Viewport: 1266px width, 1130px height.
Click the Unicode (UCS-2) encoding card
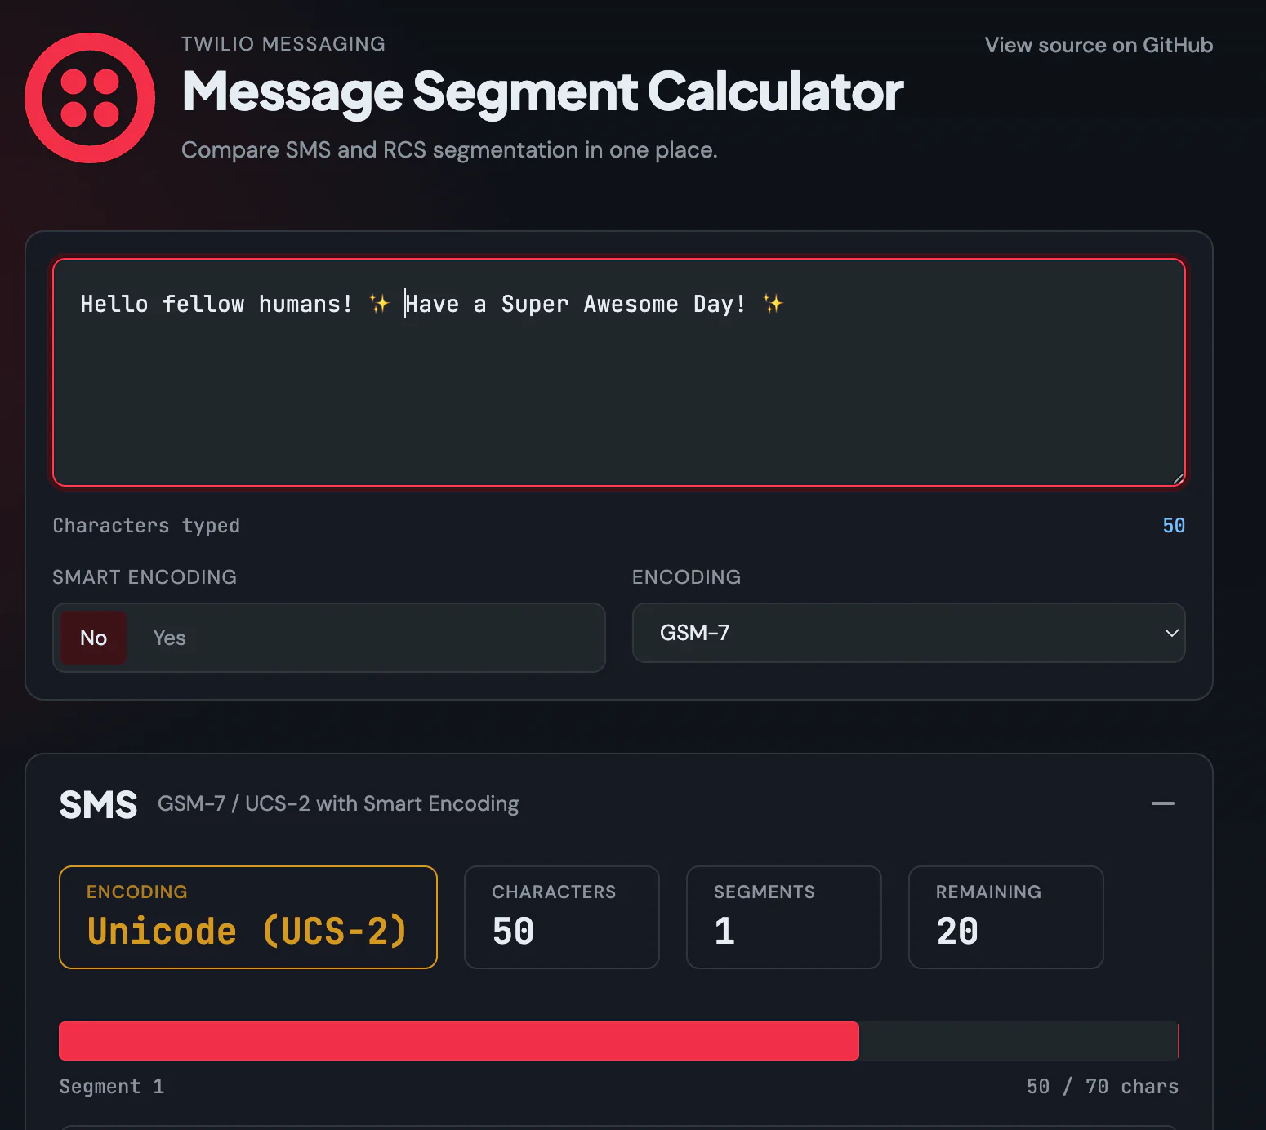tap(247, 917)
